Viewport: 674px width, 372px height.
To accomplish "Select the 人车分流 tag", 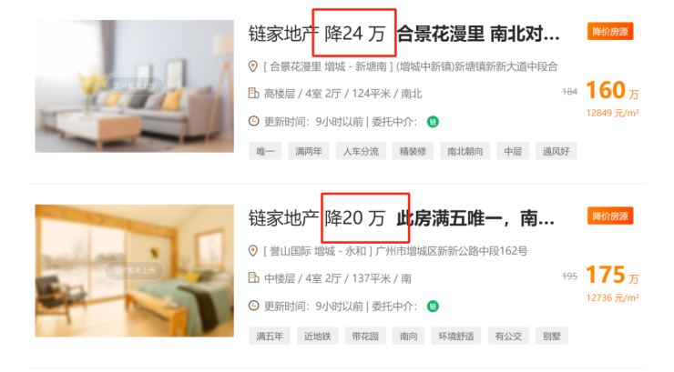I will 361,151.
